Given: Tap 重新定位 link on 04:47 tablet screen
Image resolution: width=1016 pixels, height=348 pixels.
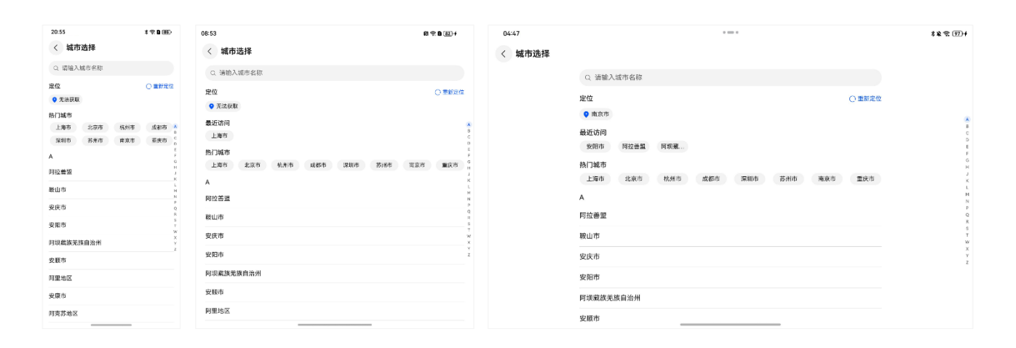Looking at the screenshot, I should coord(869,98).
